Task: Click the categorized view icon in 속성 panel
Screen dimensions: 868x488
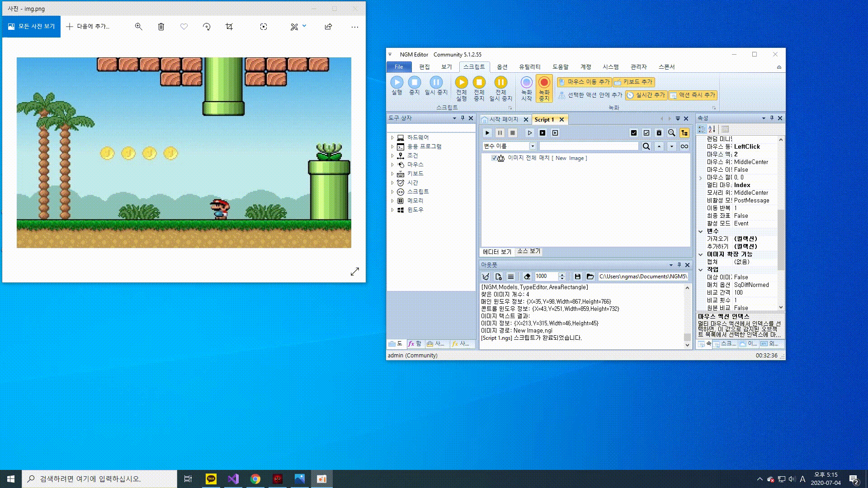Action: click(702, 129)
